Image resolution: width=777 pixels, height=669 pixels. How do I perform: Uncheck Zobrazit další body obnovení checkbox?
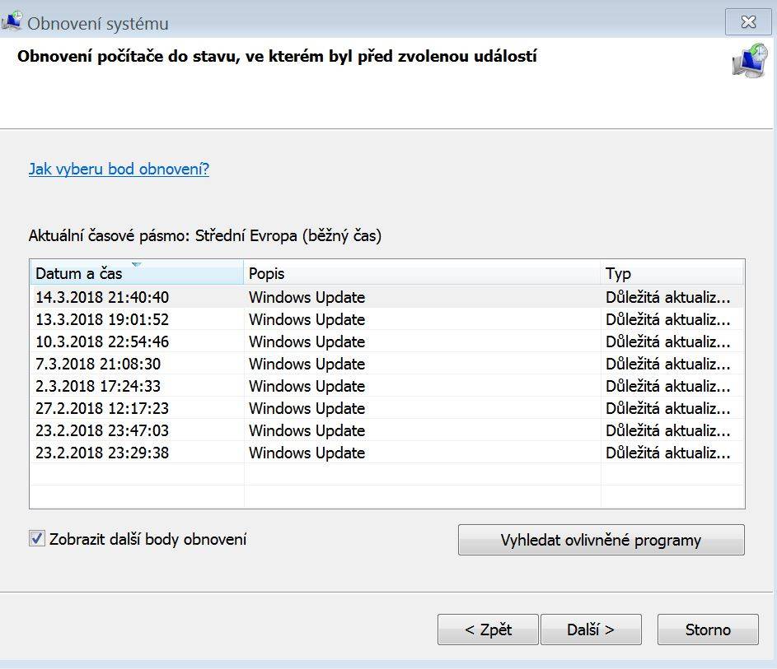click(x=37, y=538)
